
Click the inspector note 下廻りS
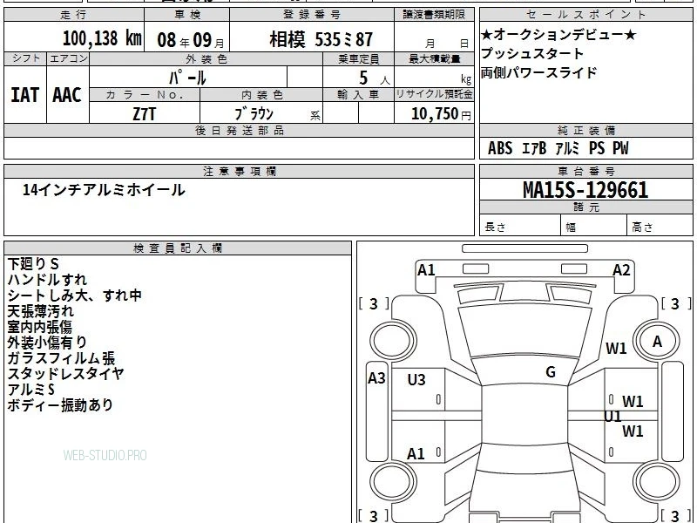[x=33, y=264]
